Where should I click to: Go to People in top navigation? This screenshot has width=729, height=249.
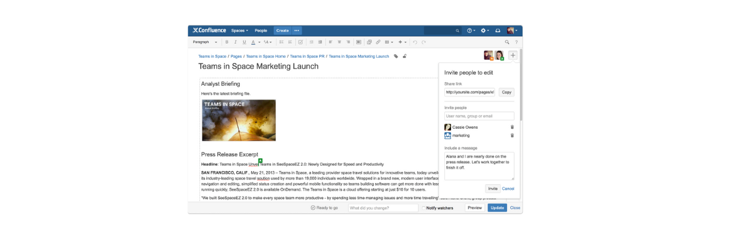[x=261, y=31]
